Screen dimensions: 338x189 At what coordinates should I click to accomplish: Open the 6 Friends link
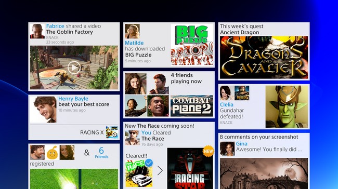tap(101, 153)
